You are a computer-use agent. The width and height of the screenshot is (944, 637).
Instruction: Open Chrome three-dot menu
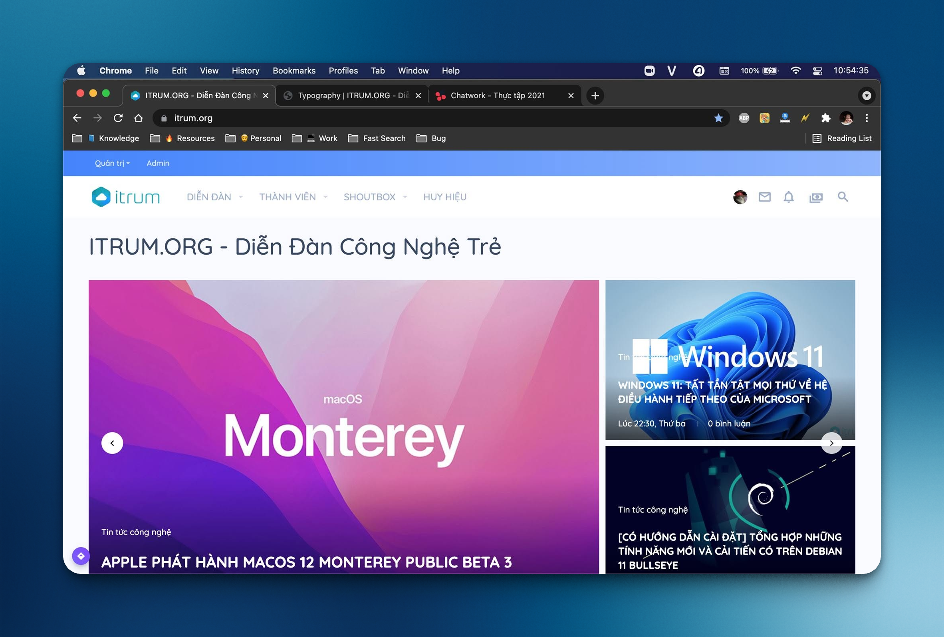[867, 118]
